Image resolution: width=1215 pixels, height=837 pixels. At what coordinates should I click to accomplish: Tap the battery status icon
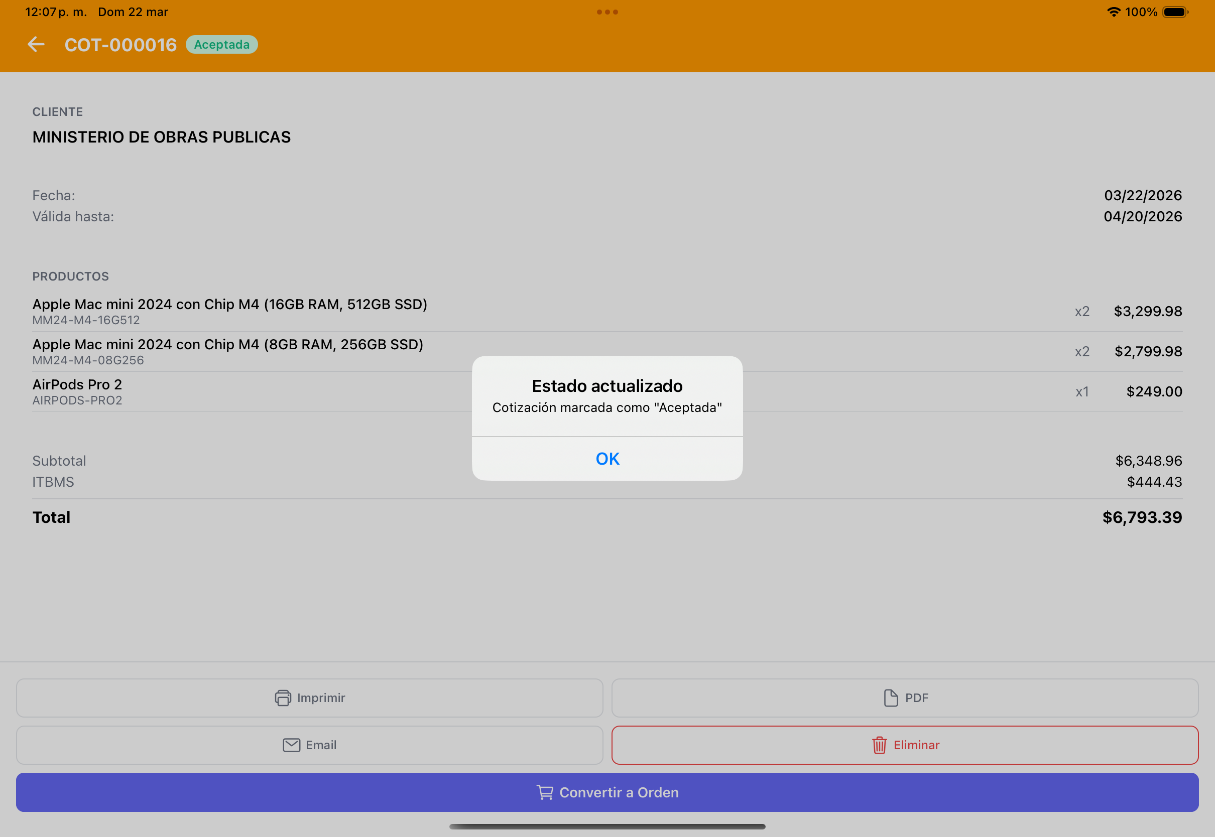tap(1175, 12)
